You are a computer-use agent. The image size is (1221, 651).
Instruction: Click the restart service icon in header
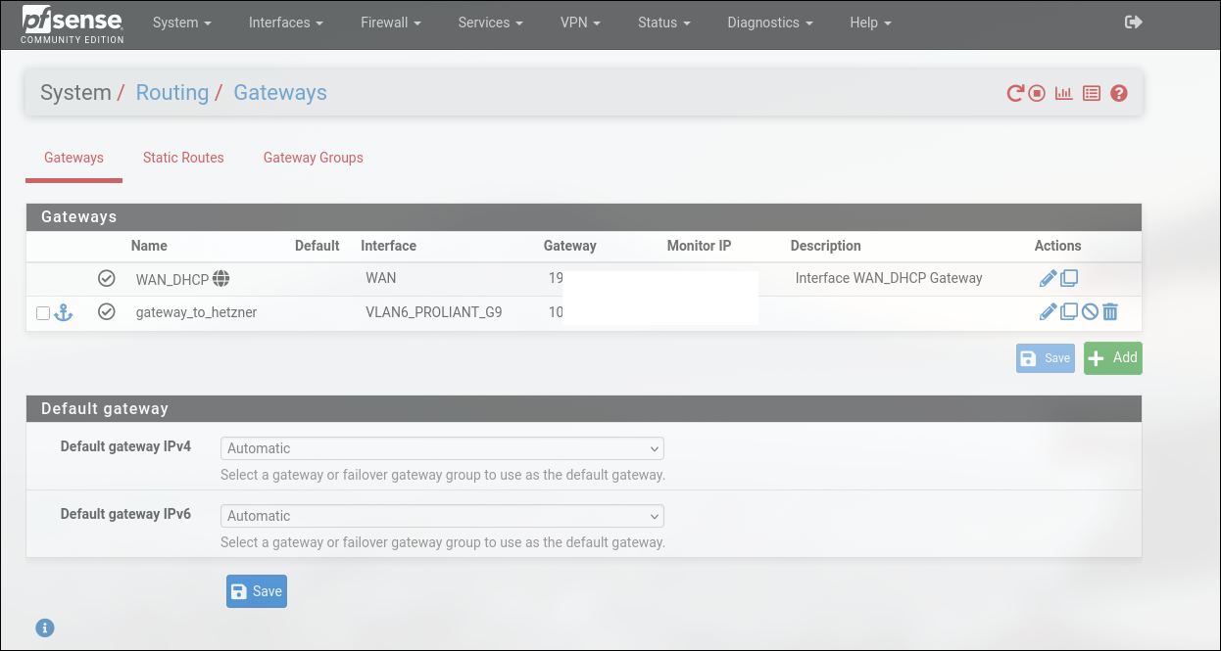pyautogui.click(x=1015, y=94)
